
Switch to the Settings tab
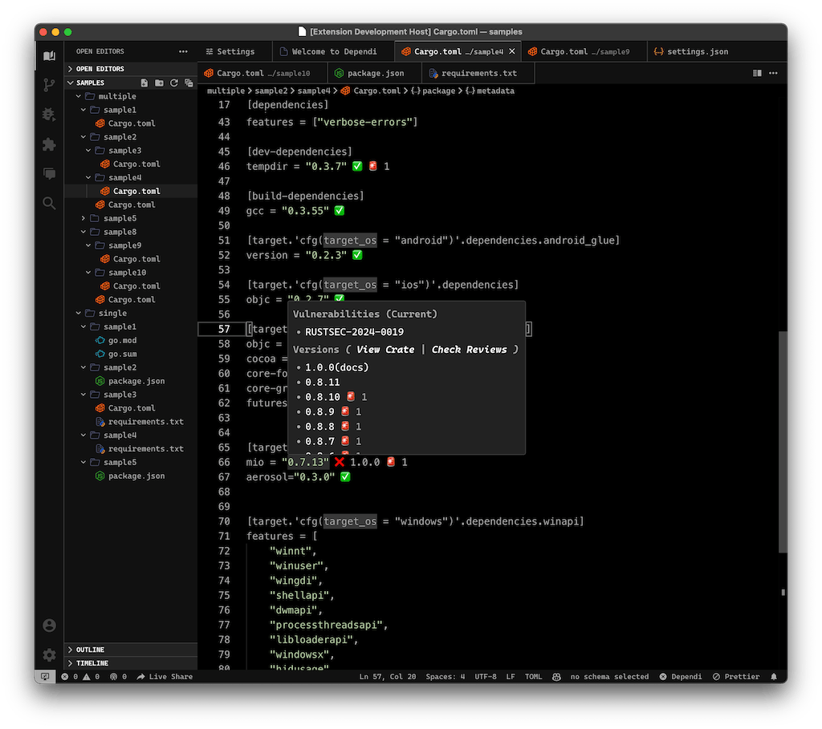(x=235, y=51)
